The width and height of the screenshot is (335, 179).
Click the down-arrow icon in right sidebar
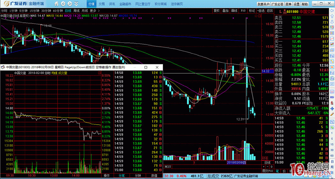(x=332, y=22)
